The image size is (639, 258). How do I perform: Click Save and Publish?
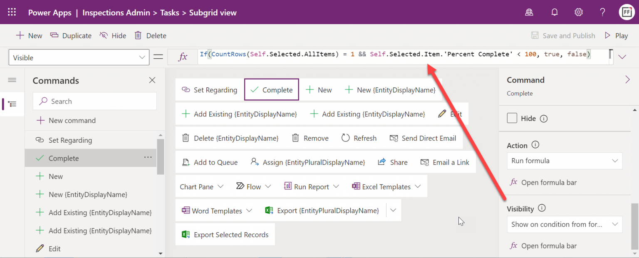[x=563, y=36]
